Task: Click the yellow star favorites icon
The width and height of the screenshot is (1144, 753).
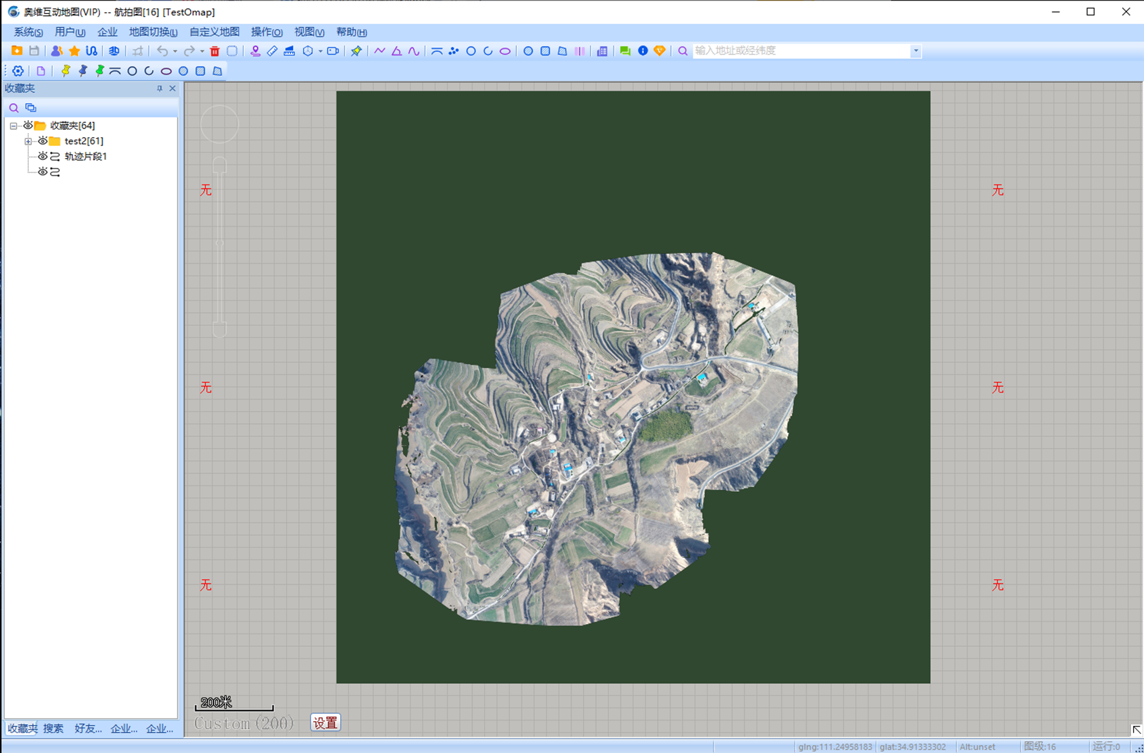Action: point(74,51)
